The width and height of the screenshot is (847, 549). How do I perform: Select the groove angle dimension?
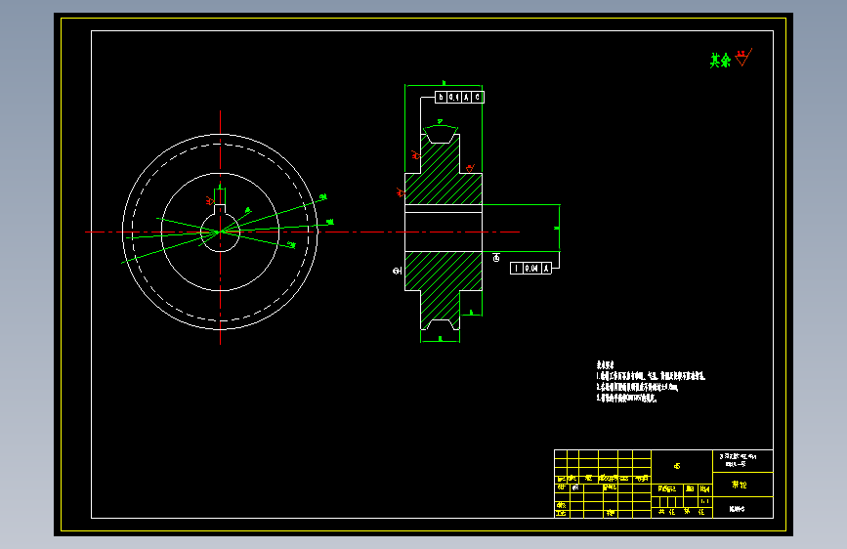click(441, 124)
